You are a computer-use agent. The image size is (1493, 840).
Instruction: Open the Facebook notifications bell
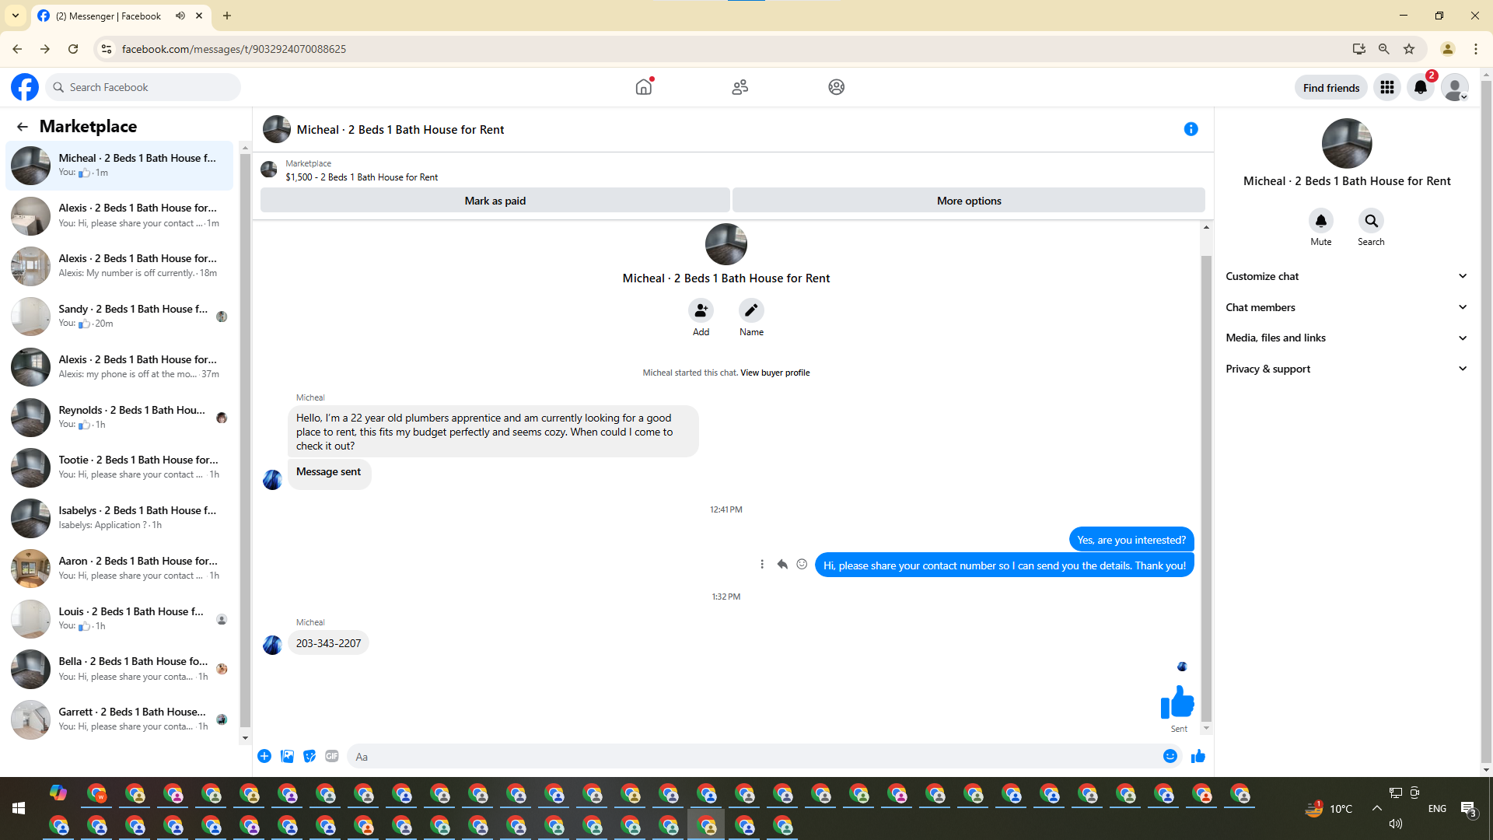coord(1420,87)
